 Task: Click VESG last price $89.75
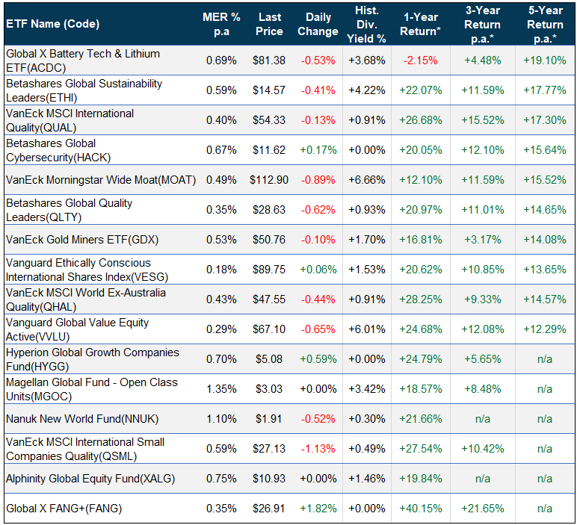[x=269, y=270]
